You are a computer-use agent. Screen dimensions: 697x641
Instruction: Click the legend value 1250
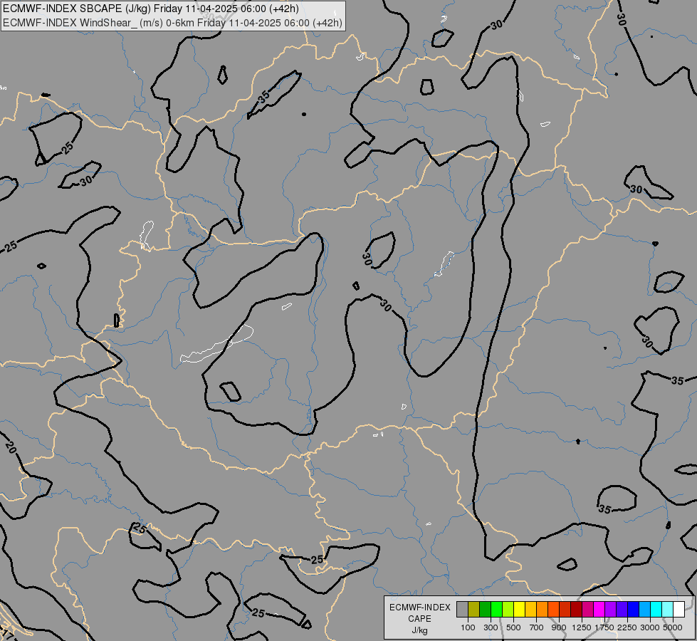click(582, 627)
